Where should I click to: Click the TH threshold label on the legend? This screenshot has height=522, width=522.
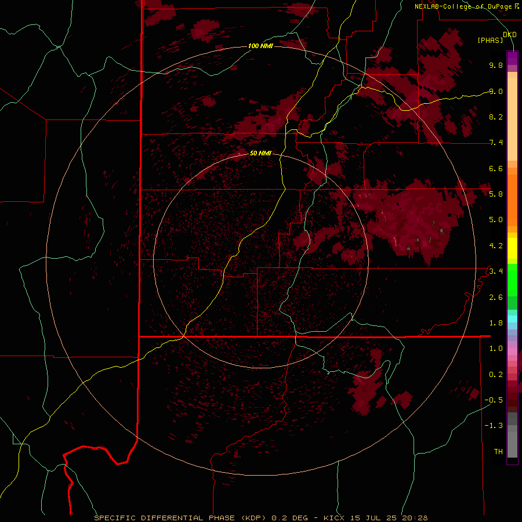tap(498, 452)
